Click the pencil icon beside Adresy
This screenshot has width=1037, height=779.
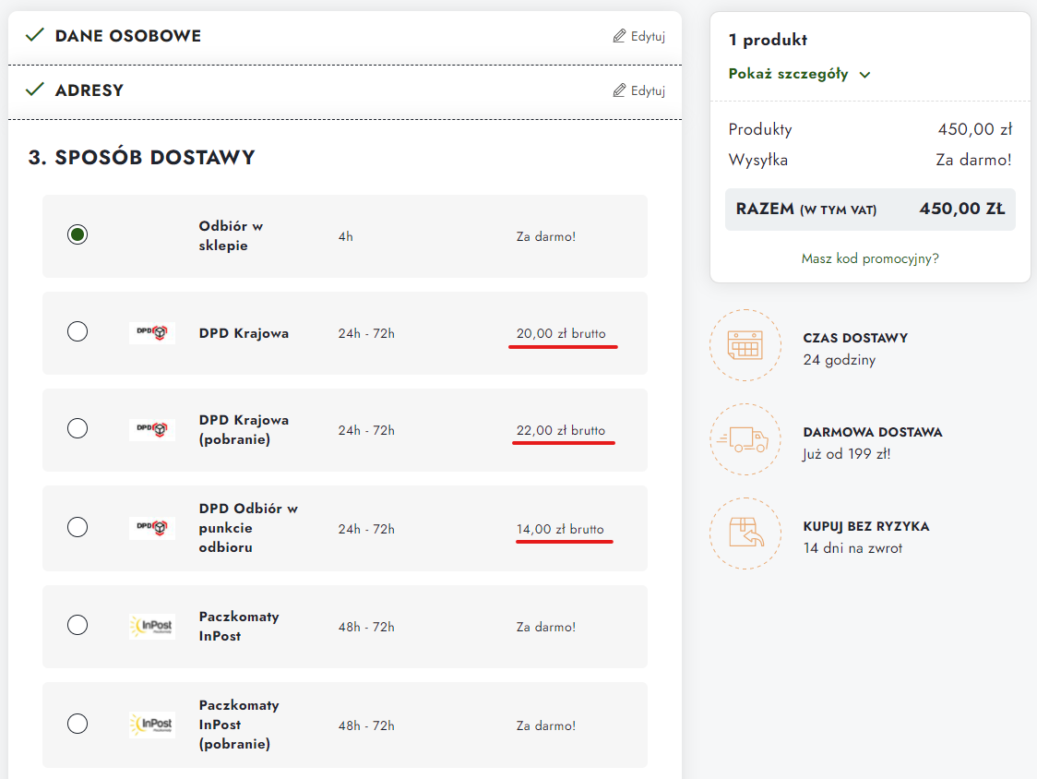click(x=619, y=90)
